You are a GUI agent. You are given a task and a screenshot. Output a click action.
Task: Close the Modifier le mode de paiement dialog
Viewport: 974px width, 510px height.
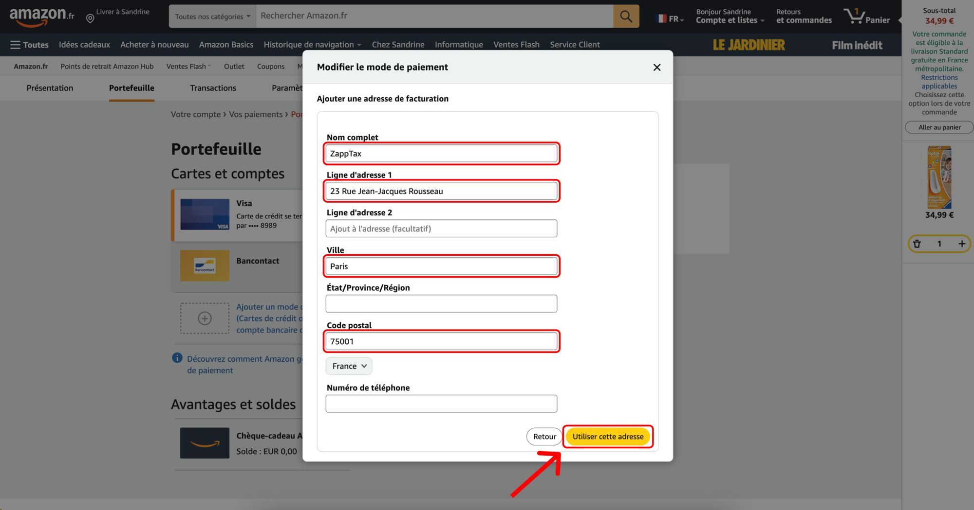[x=656, y=67]
